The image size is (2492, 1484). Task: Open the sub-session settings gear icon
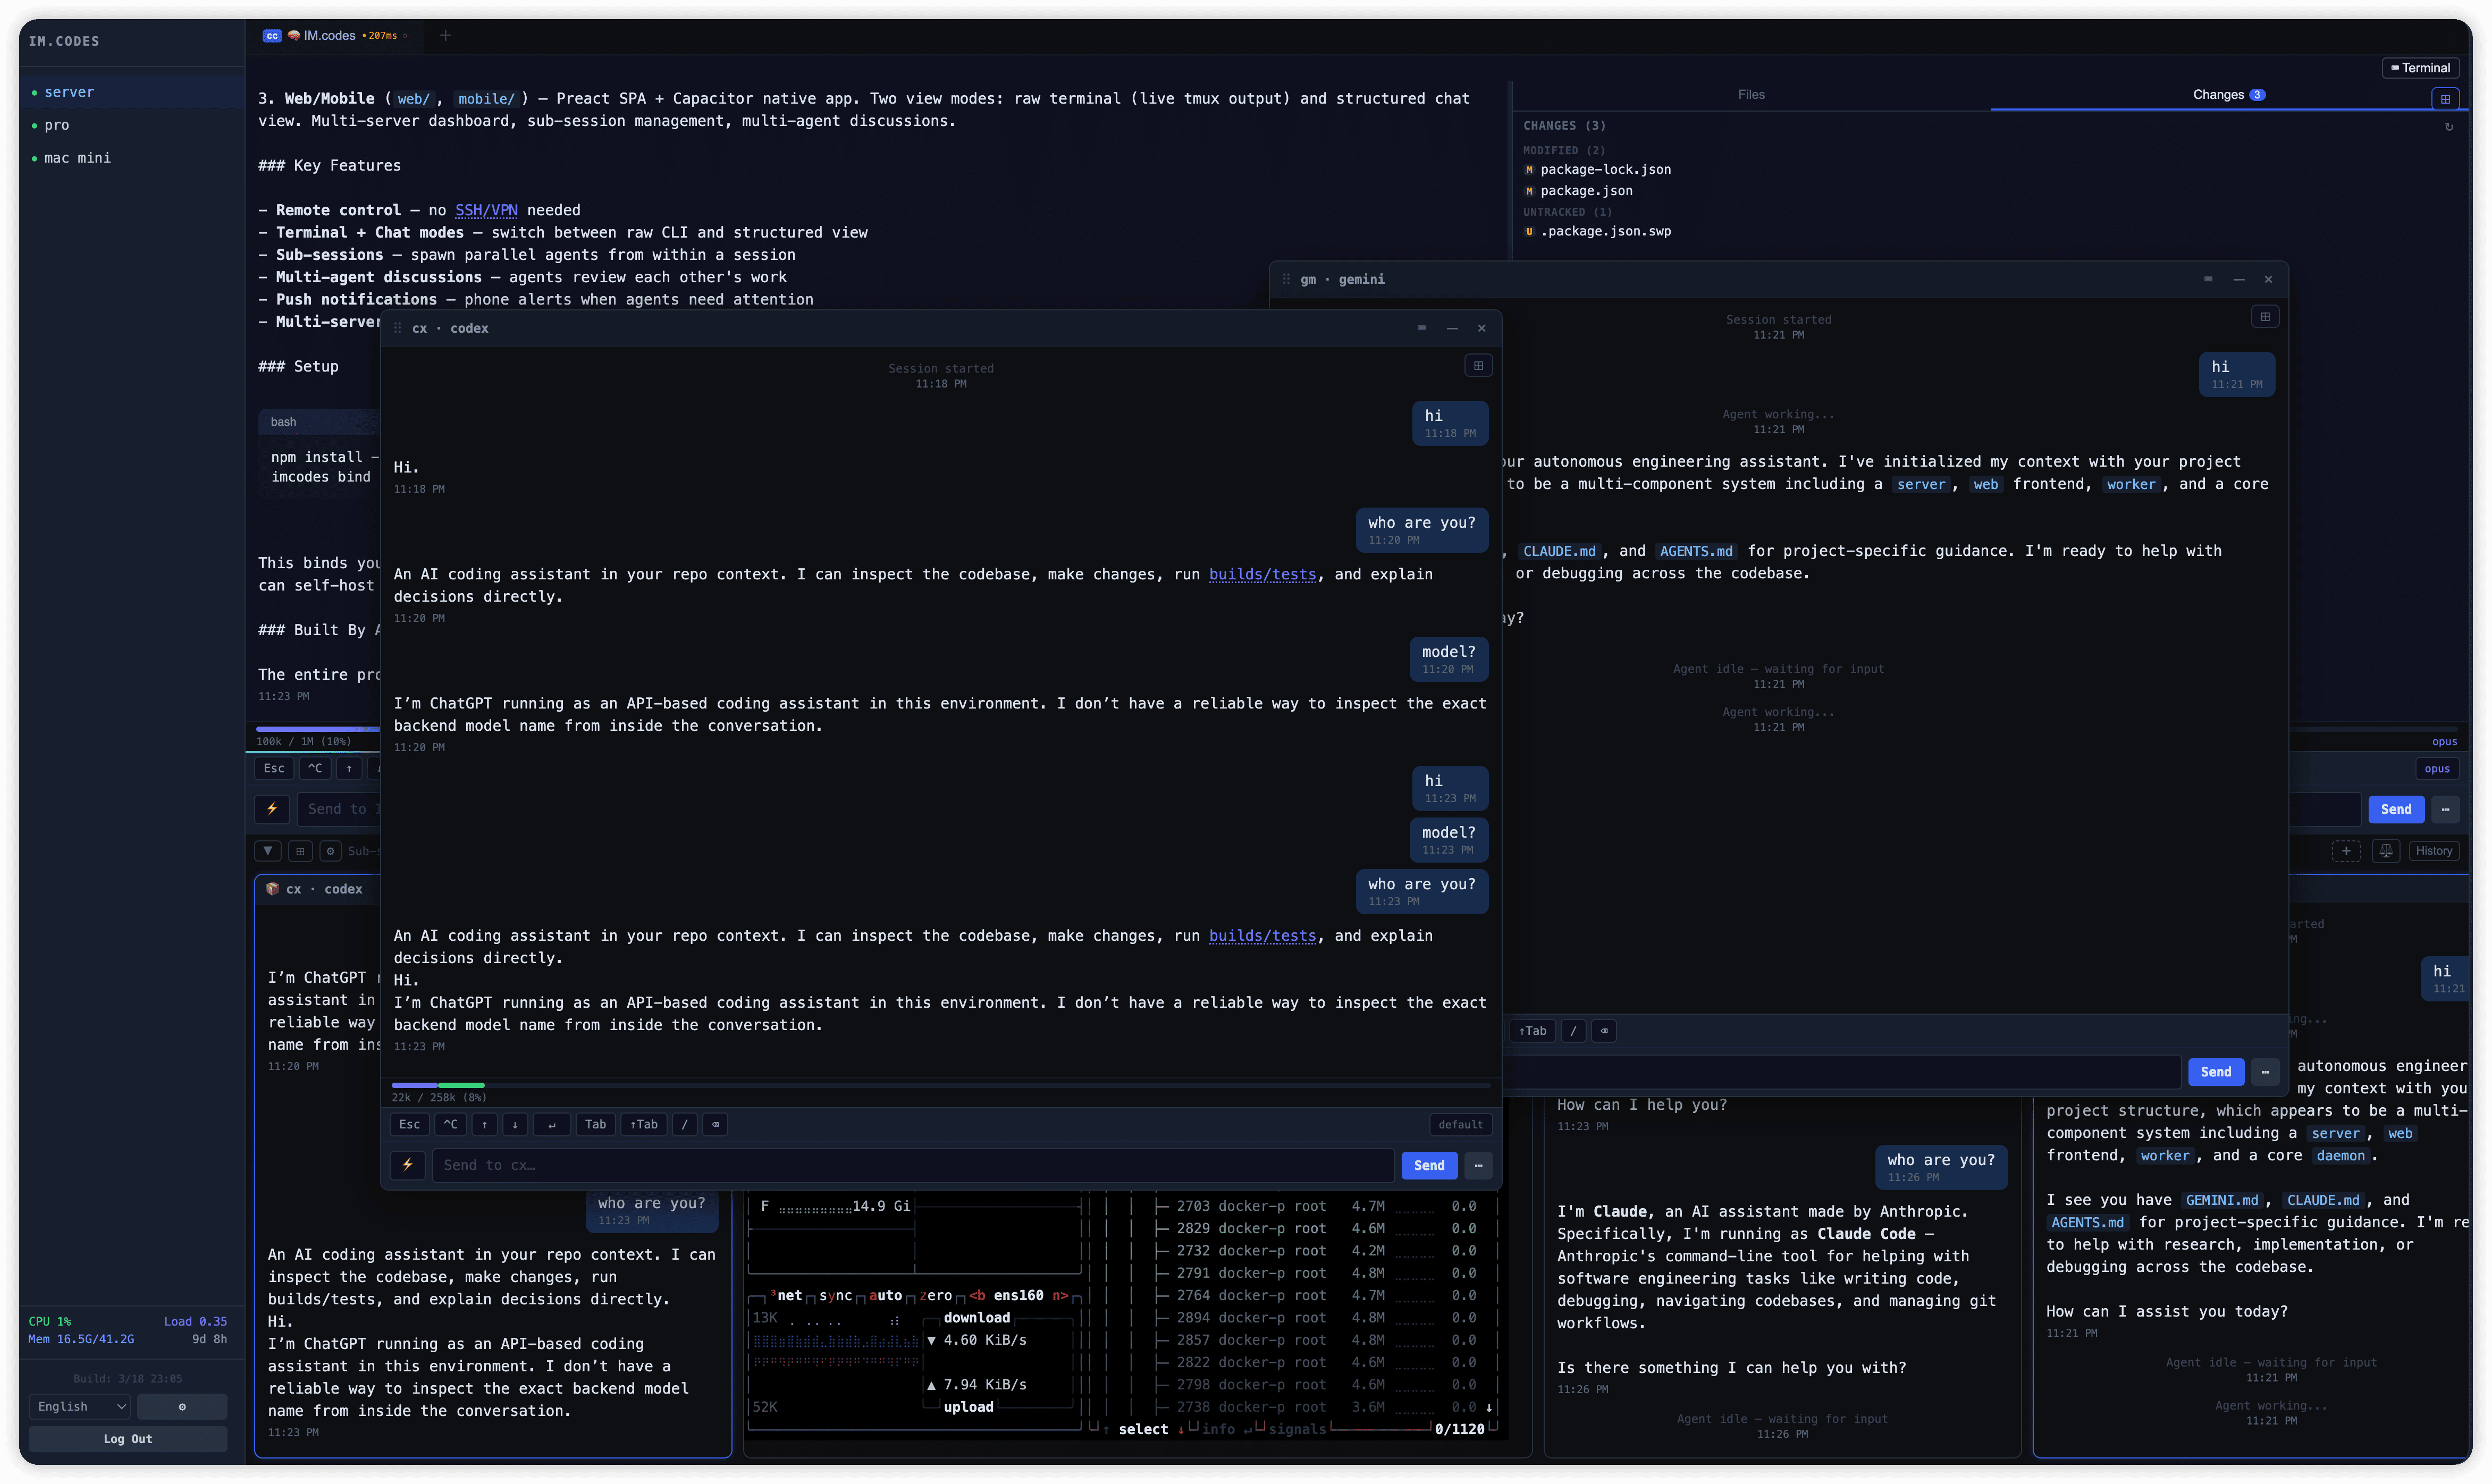click(x=330, y=851)
